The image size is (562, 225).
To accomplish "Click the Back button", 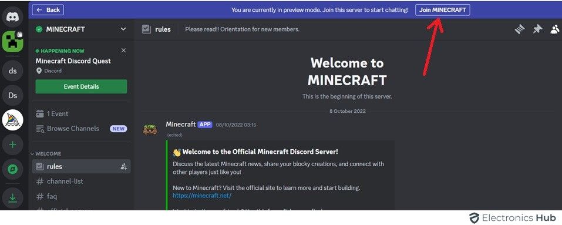I will [x=48, y=9].
